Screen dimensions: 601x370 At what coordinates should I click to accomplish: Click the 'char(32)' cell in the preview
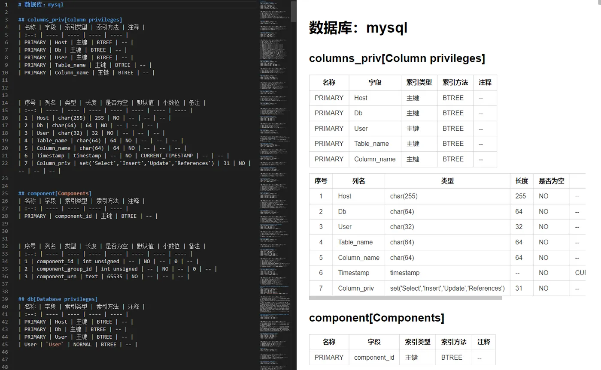click(x=447, y=227)
